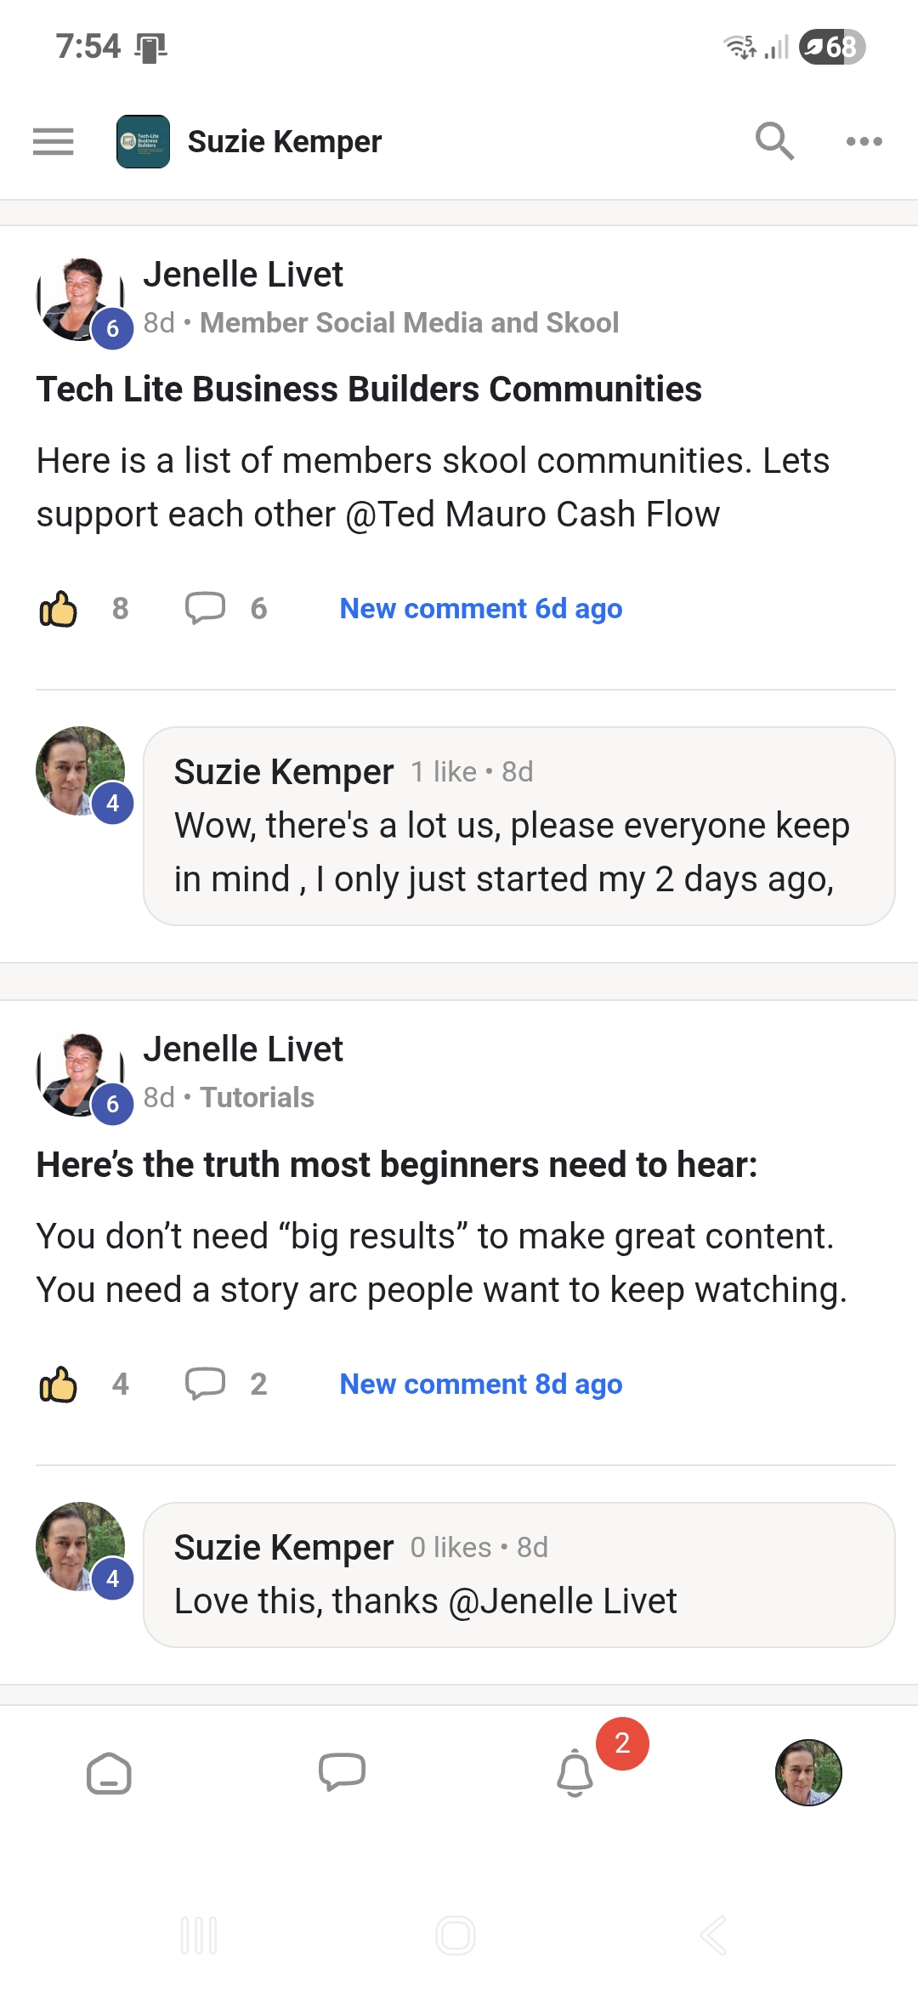Open the Tutorials category label
The height and width of the screenshot is (1990, 918).
pyautogui.click(x=257, y=1098)
